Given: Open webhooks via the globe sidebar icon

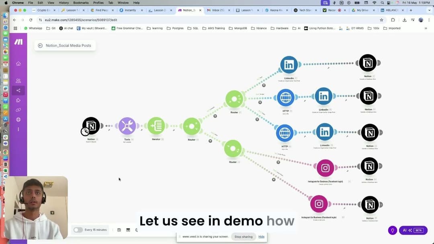Looking at the screenshot, I should point(18,119).
